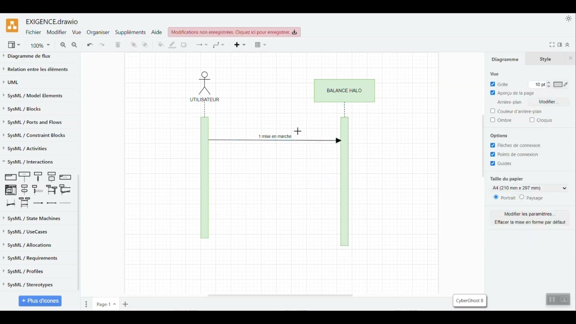Open the insert plus dropdown

click(x=239, y=45)
